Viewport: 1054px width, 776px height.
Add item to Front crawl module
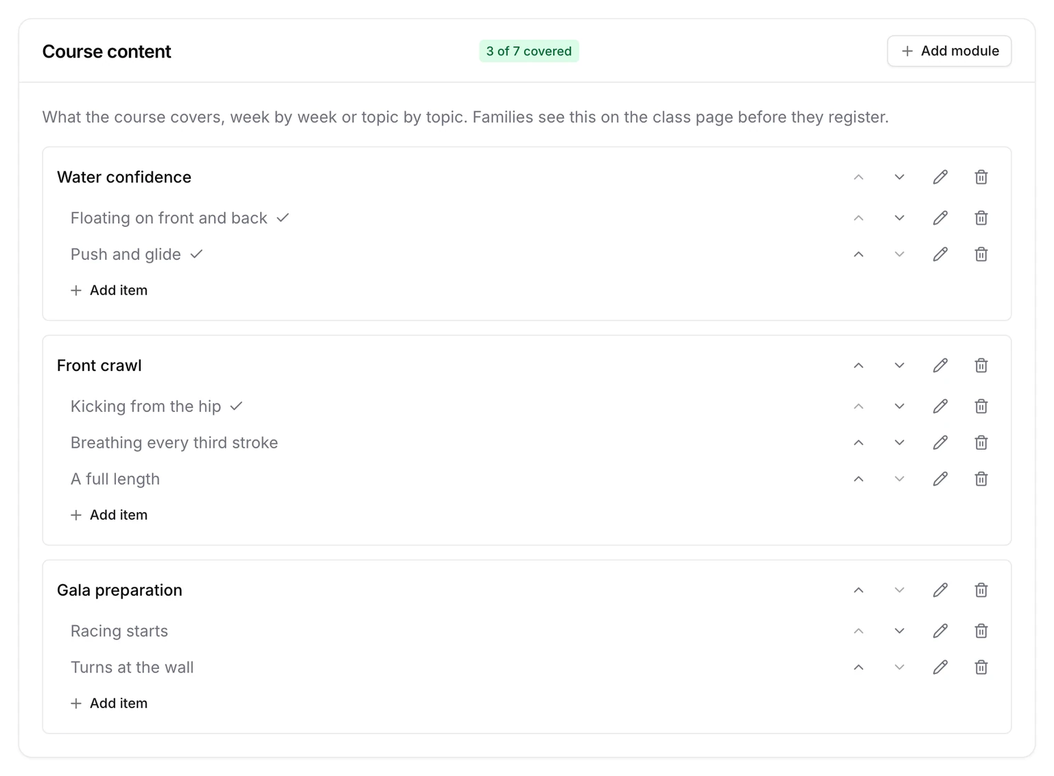point(109,516)
